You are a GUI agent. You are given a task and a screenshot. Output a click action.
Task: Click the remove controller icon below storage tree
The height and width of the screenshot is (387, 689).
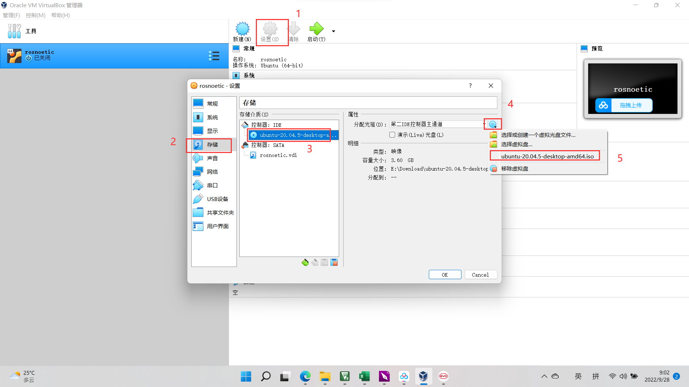point(315,263)
